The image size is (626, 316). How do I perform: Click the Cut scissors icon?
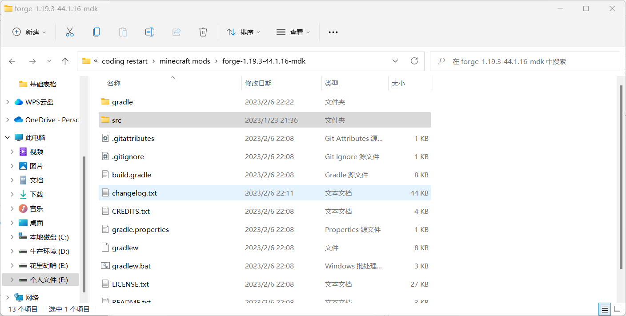point(70,32)
